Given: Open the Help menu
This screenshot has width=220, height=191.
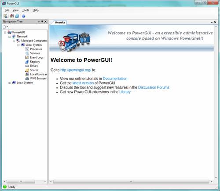Looking at the screenshot, I should pyautogui.click(x=36, y=10).
